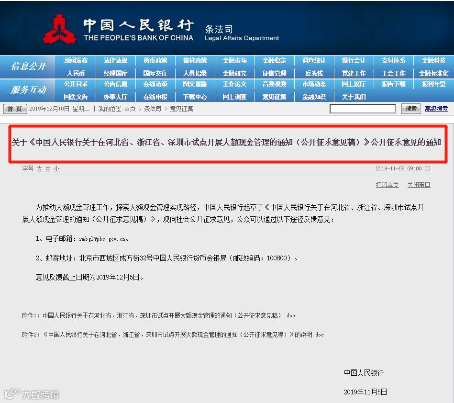This screenshot has height=403, width=454.
Task: Go to 网上调查 page
Action: click(x=234, y=97)
